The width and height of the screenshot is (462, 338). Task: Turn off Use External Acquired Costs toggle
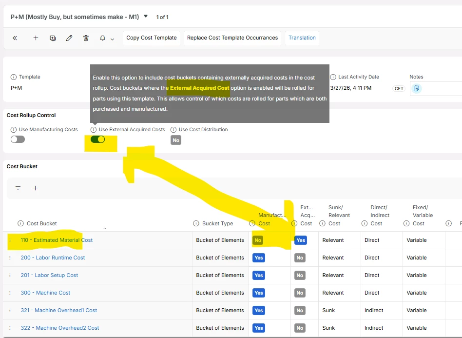point(98,139)
